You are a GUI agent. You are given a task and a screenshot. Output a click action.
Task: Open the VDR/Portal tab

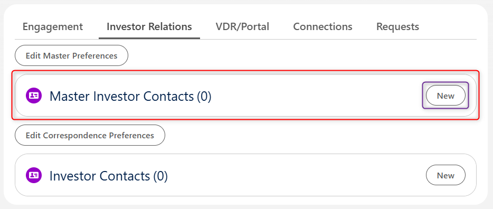[x=242, y=27]
